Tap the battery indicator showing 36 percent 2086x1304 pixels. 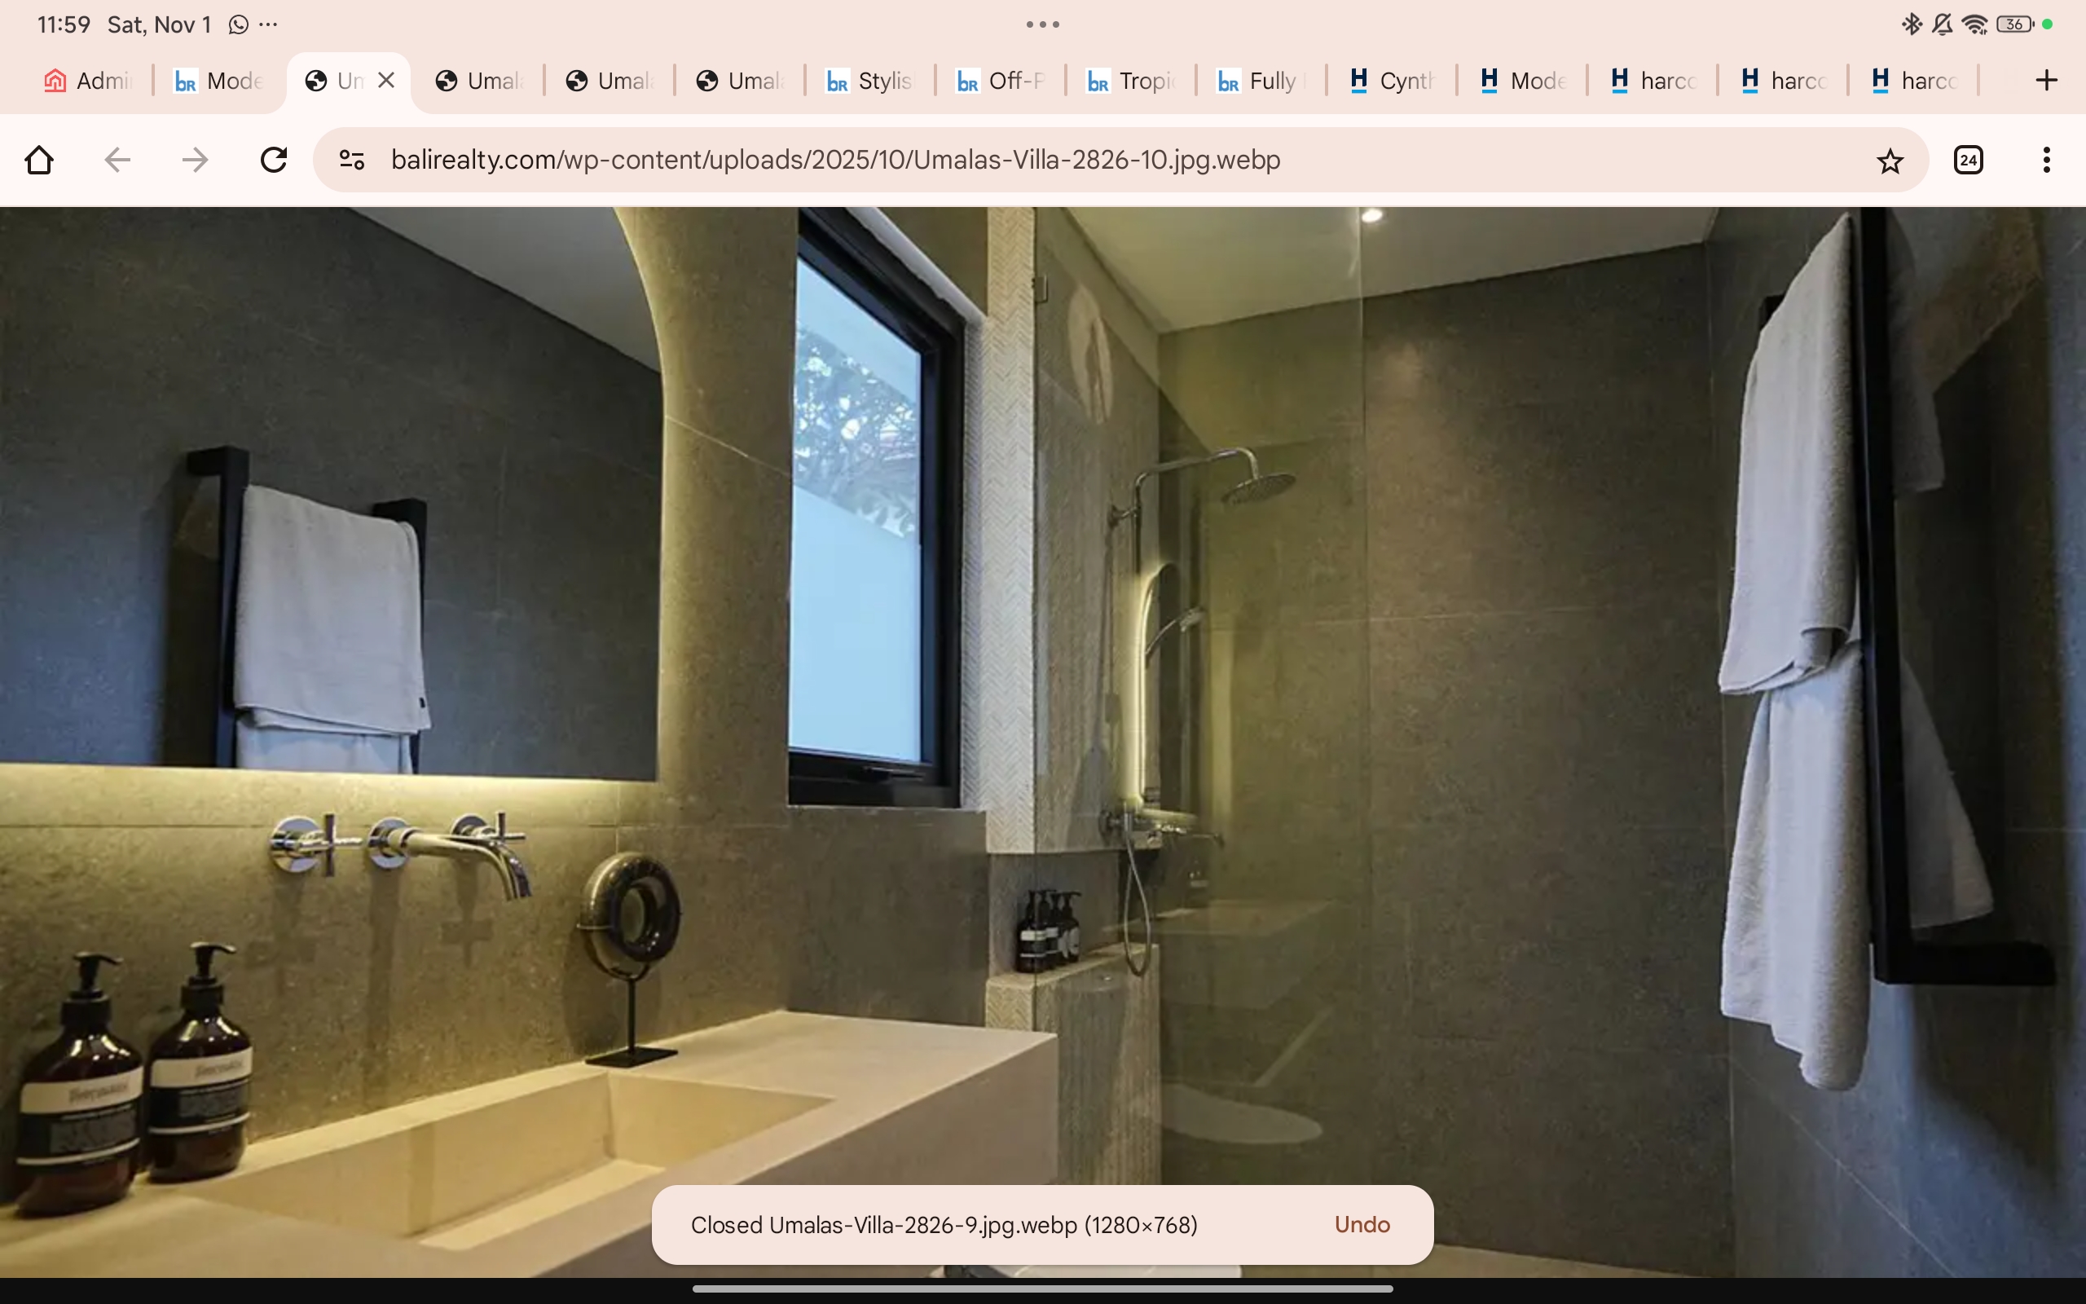2014,24
